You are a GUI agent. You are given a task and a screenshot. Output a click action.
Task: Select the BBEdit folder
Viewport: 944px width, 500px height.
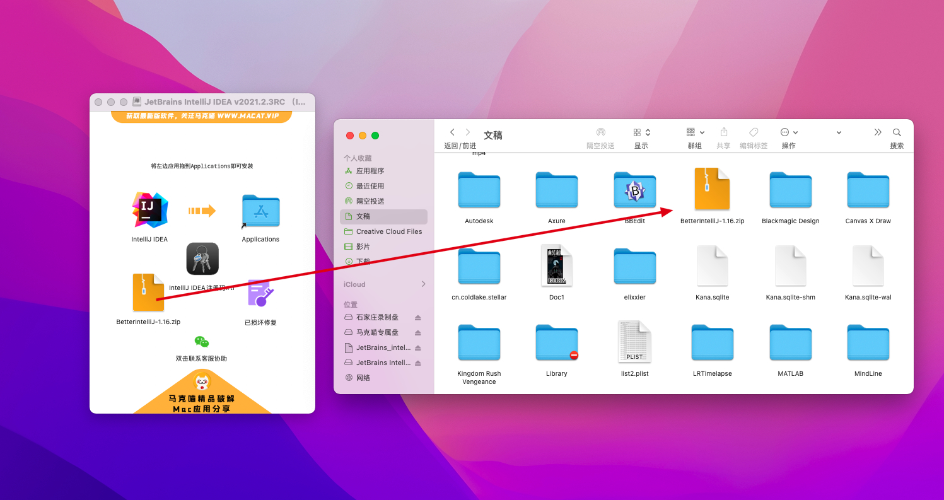[635, 190]
